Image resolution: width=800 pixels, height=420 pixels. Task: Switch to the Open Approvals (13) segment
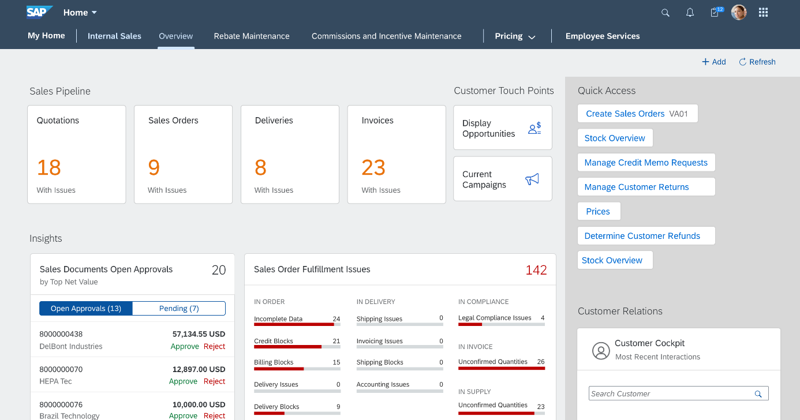[x=85, y=308]
